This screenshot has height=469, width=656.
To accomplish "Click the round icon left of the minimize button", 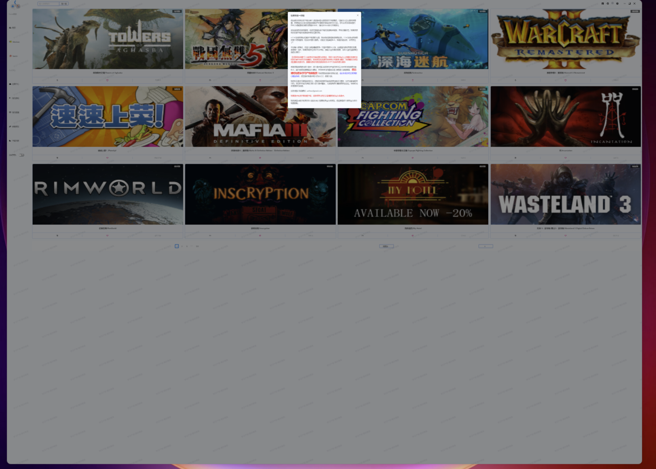I will 617,4.
